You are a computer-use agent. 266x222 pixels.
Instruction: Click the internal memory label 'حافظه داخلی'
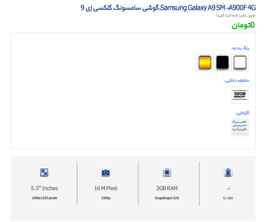click(x=237, y=80)
